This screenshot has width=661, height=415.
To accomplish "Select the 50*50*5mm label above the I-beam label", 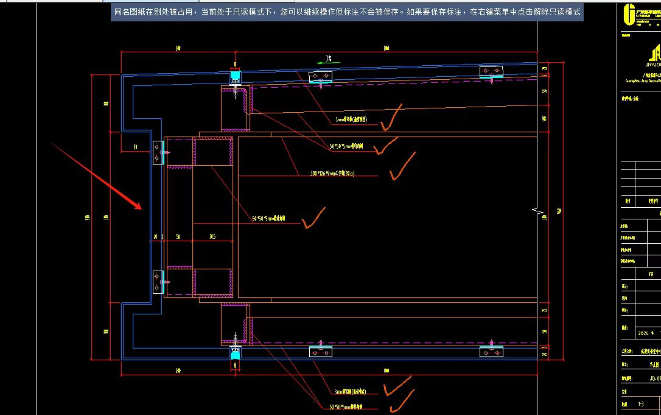I will [346, 146].
